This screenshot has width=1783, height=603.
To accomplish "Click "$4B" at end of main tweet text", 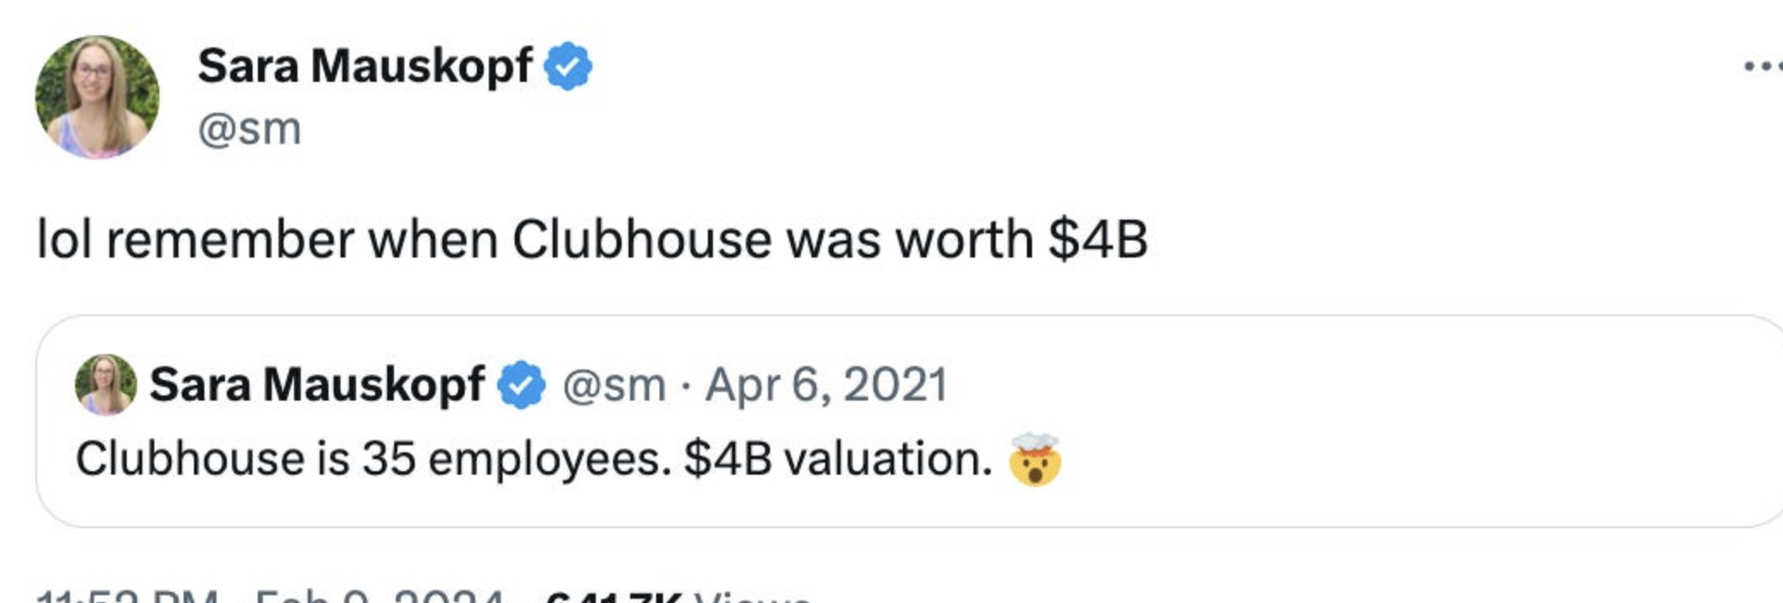I will 1098,239.
